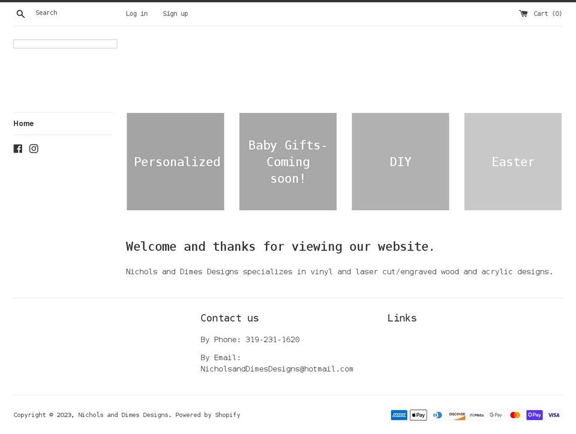
Task: Click the Discover payment icon
Action: pos(457,415)
